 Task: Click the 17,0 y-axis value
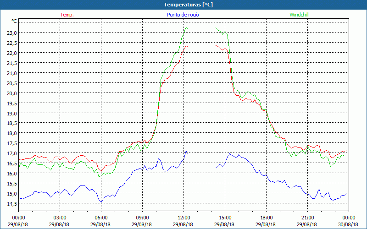coord(12,153)
